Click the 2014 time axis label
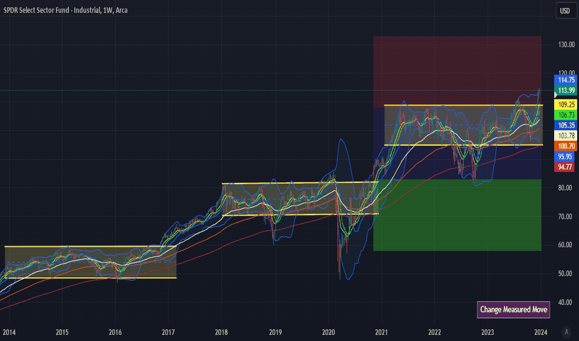Viewport: 579px width, 341px height. point(9,332)
